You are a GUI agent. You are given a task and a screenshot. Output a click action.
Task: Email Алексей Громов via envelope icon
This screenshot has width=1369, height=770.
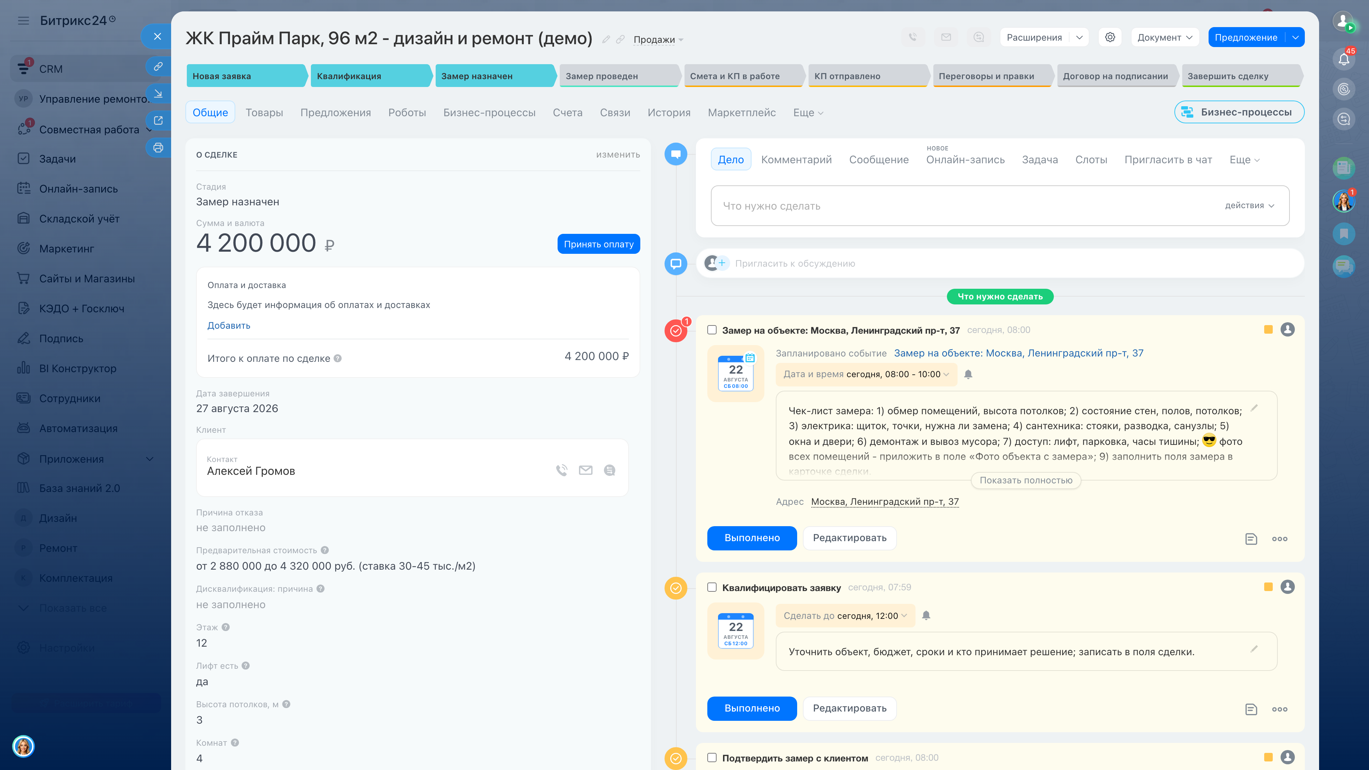point(586,470)
